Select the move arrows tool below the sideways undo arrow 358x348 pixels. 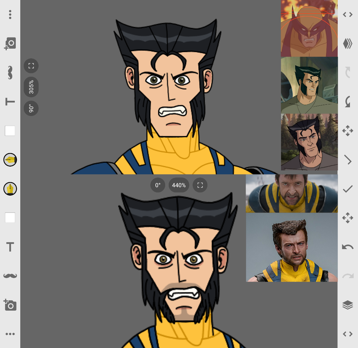pos(348,131)
